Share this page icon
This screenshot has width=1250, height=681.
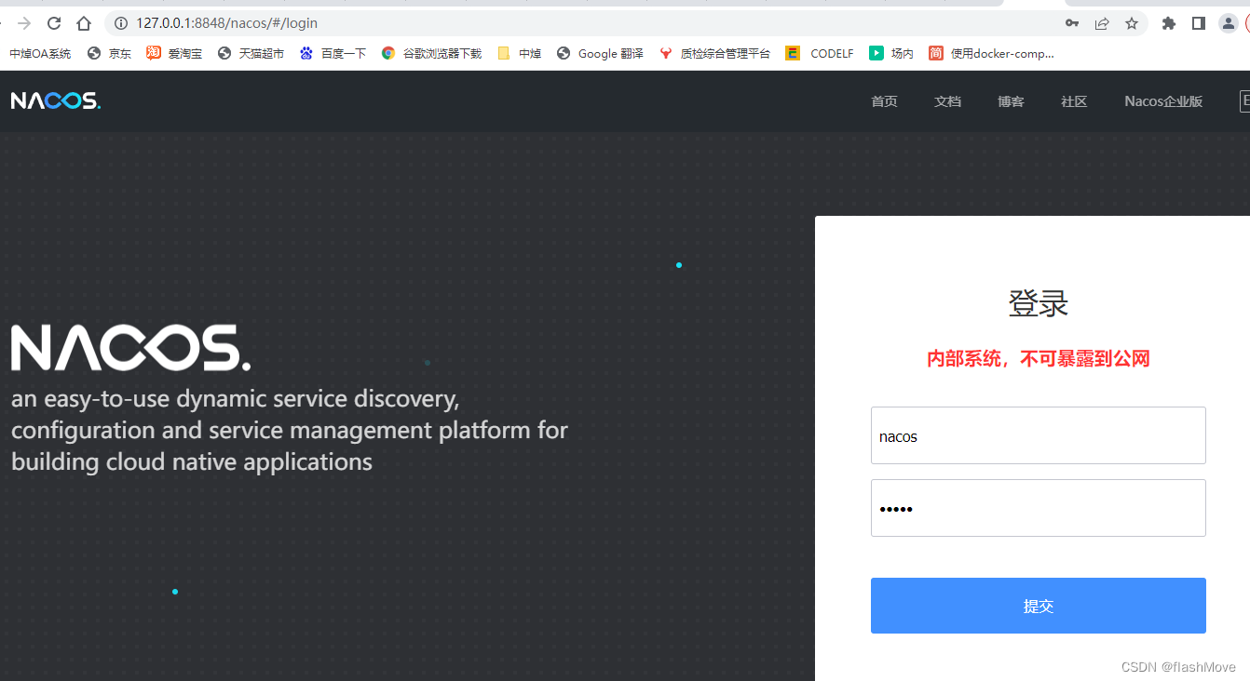click(1102, 23)
